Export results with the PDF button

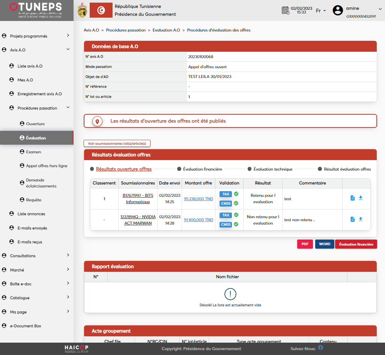click(x=305, y=244)
